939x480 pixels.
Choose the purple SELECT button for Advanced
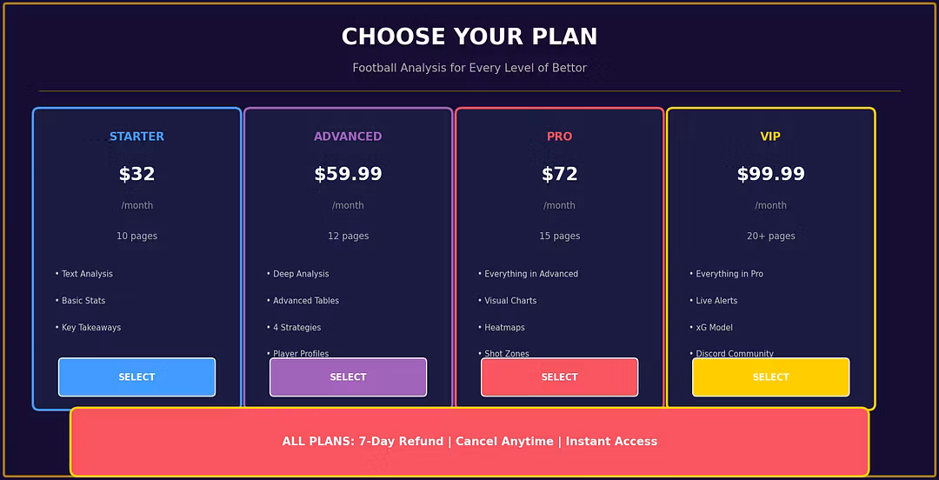348,377
